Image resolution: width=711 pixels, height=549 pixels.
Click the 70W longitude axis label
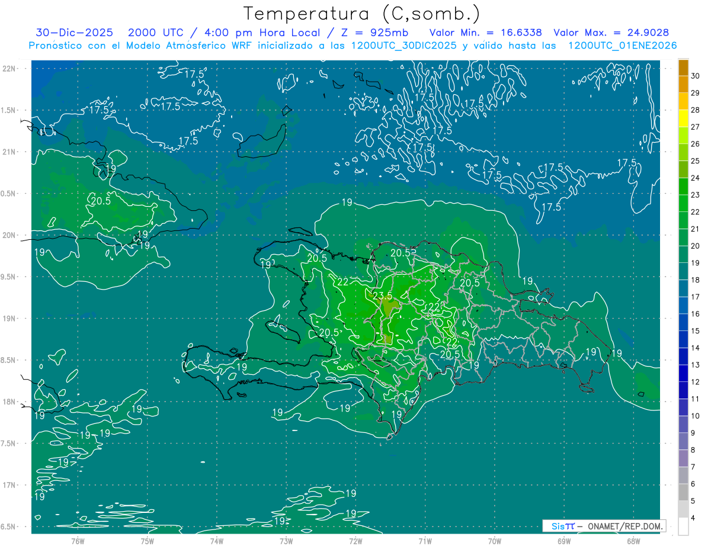[x=495, y=541]
